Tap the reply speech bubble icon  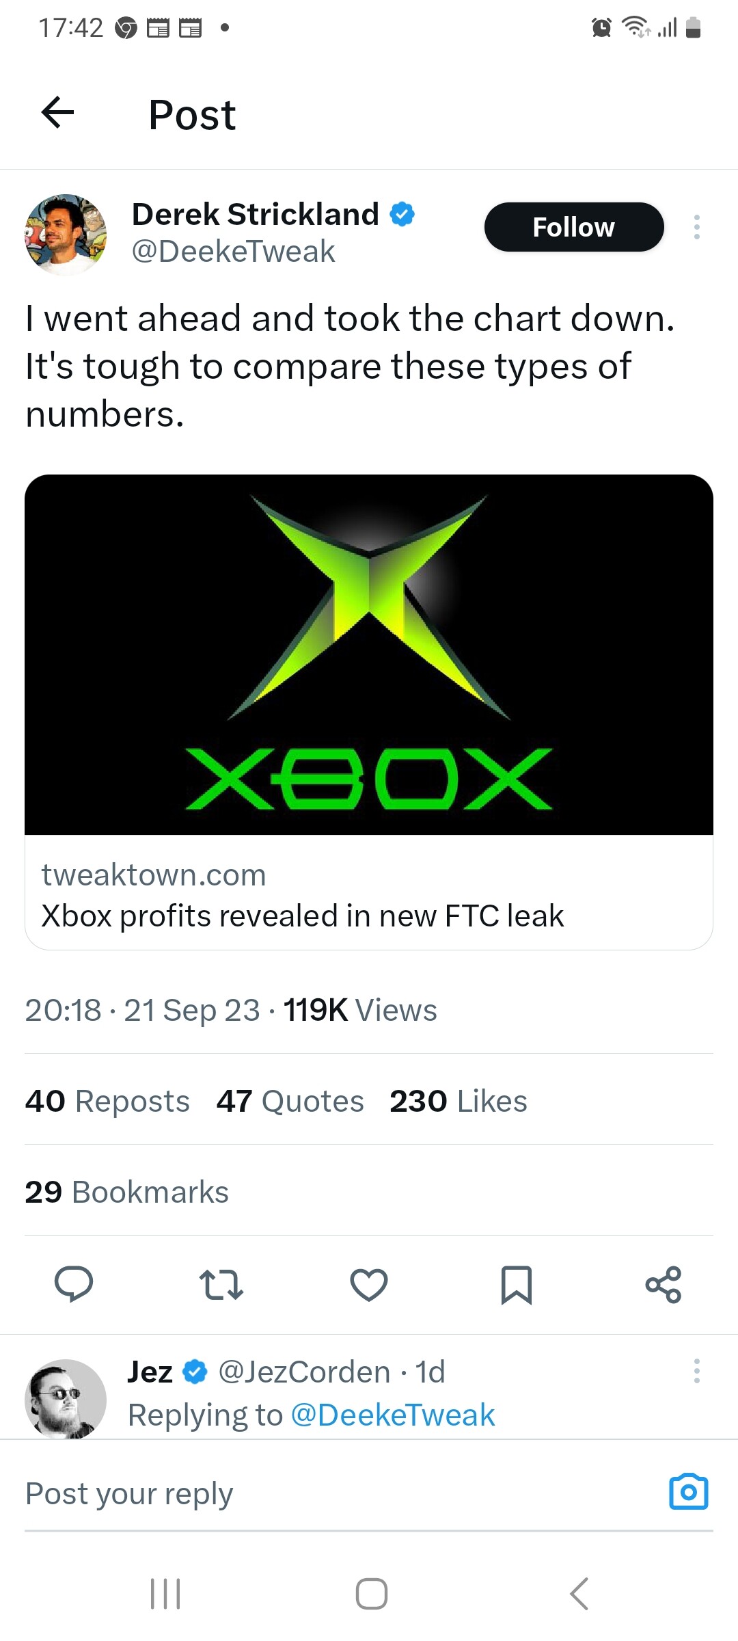coord(74,1284)
